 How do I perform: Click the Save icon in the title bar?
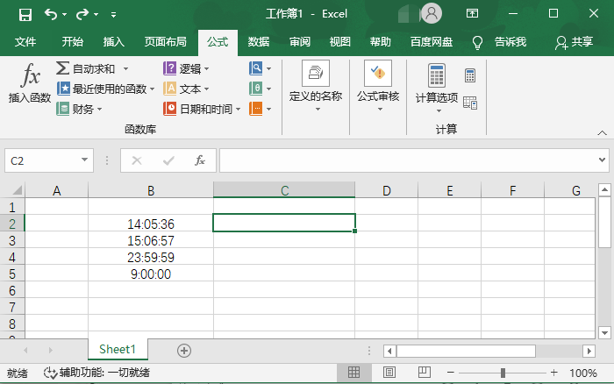25,14
